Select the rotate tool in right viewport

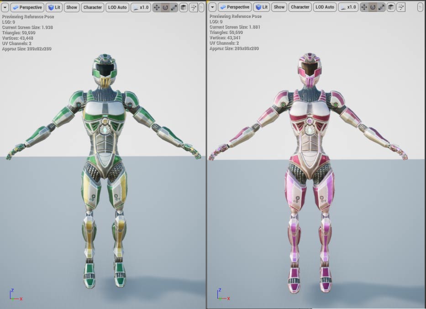point(372,7)
